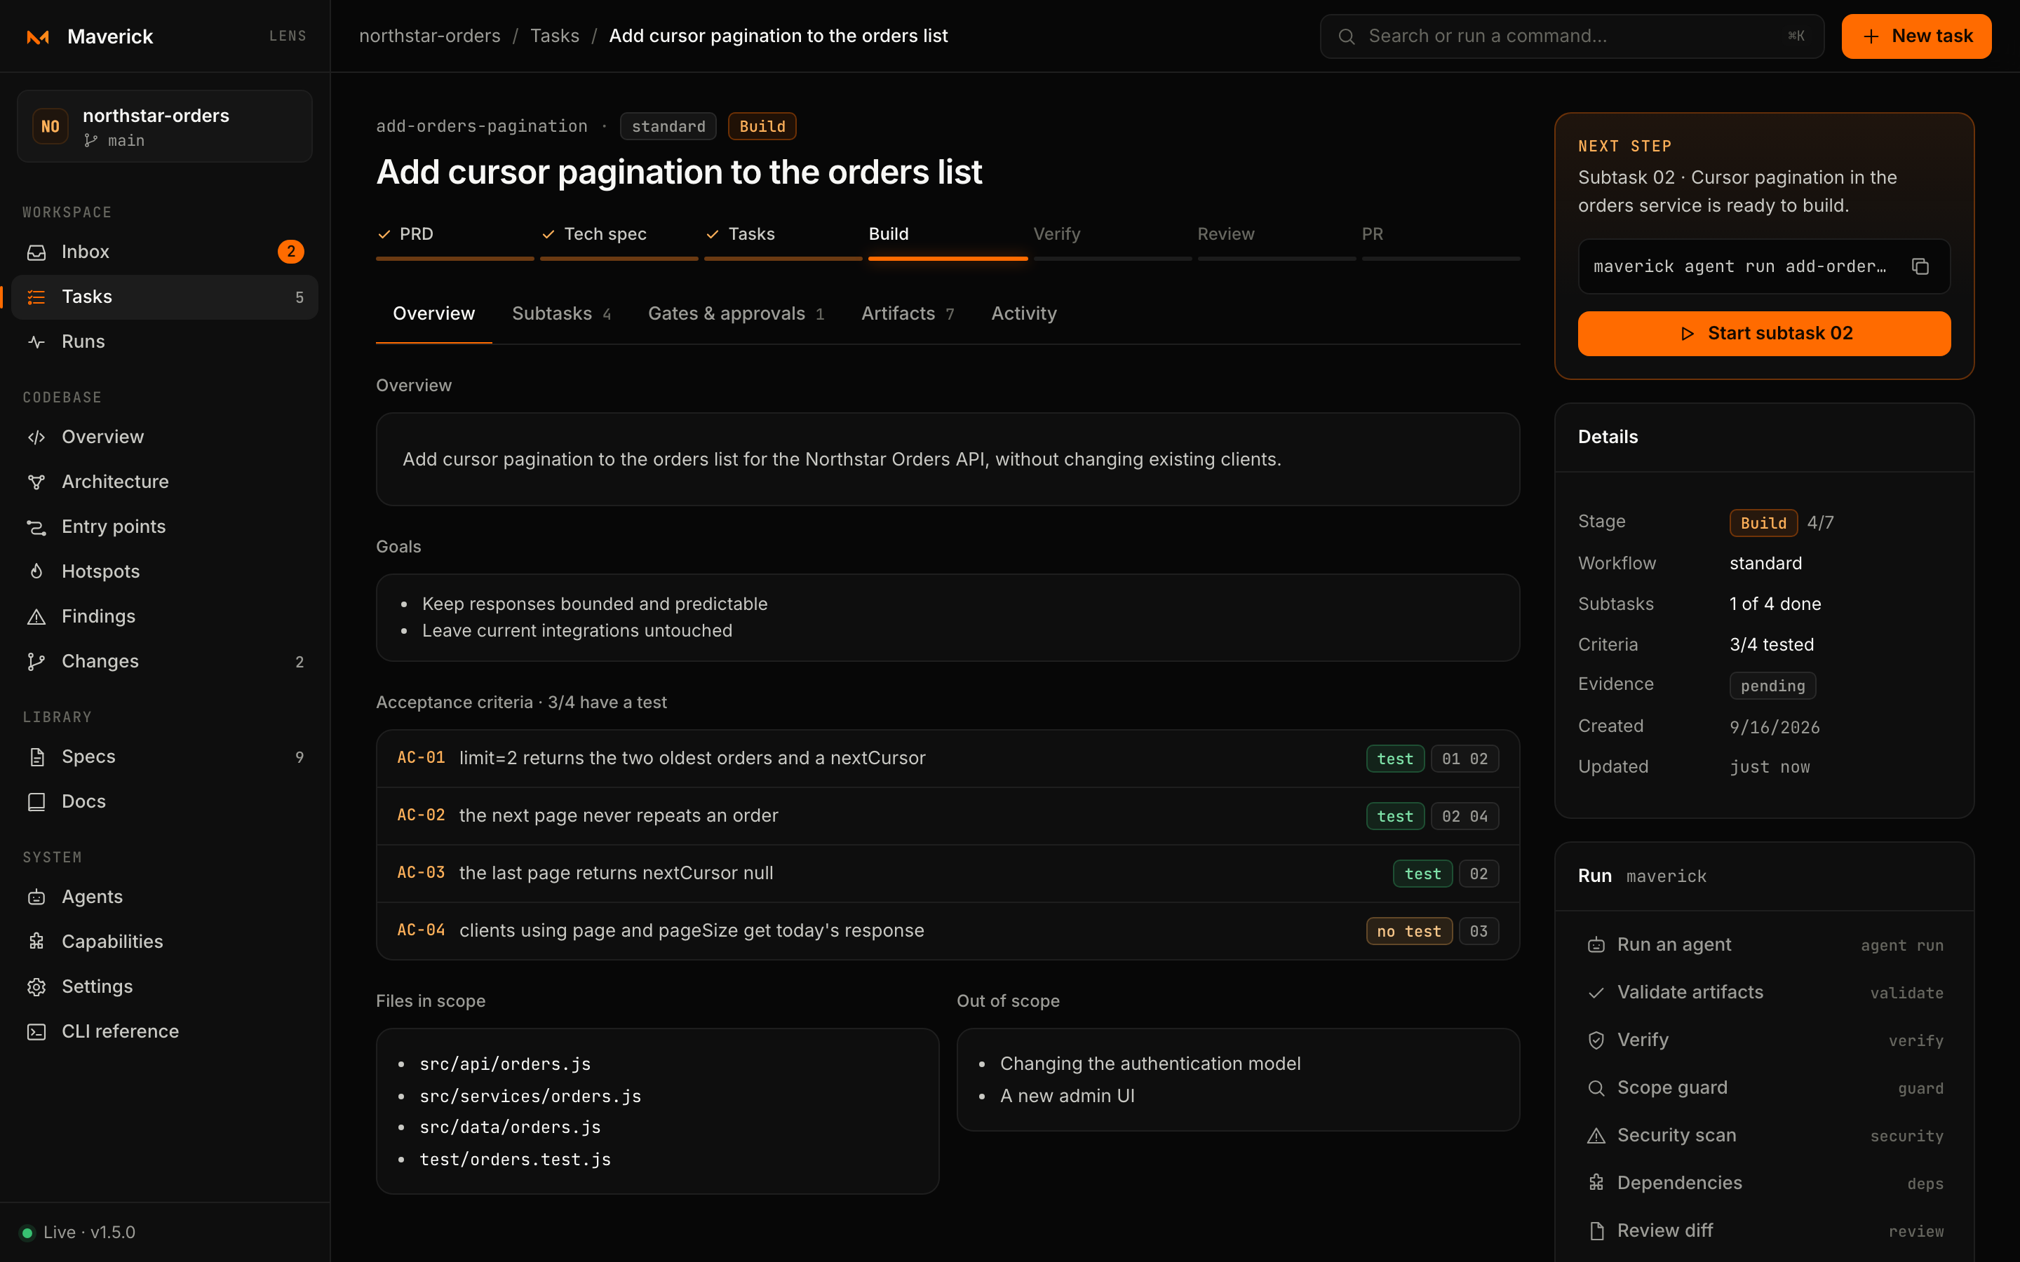The image size is (2020, 1262).
Task: Open the Inbox icon in sidebar
Action: pos(36,252)
